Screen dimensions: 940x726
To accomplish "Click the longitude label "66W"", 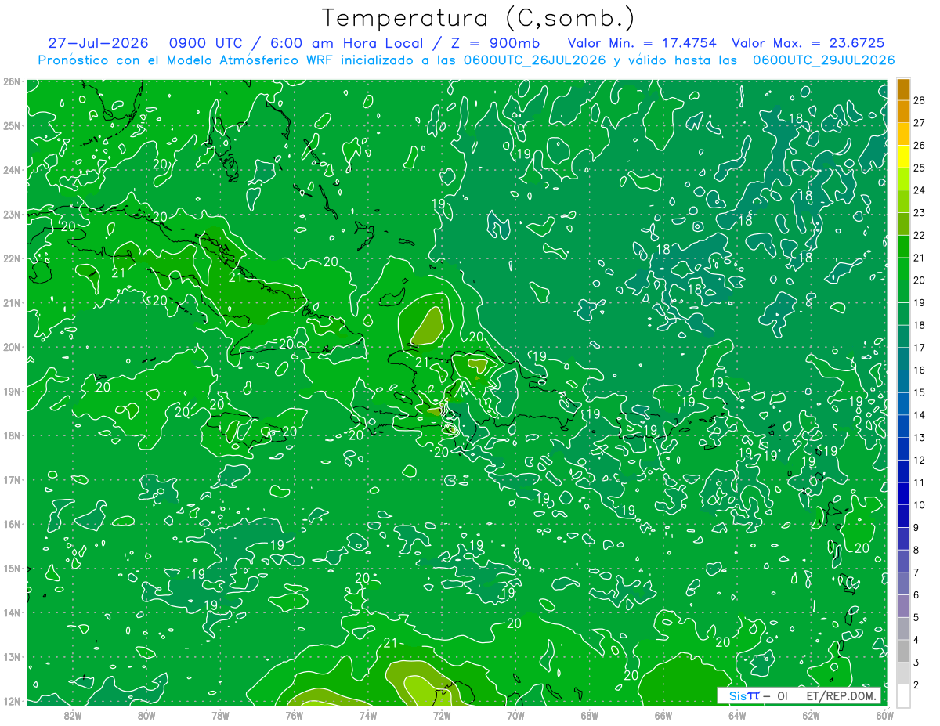I will tap(663, 715).
